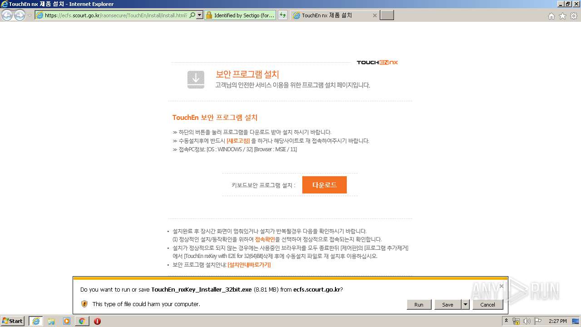Click the TouchEn nx logo
581x327 pixels.
(x=377, y=63)
